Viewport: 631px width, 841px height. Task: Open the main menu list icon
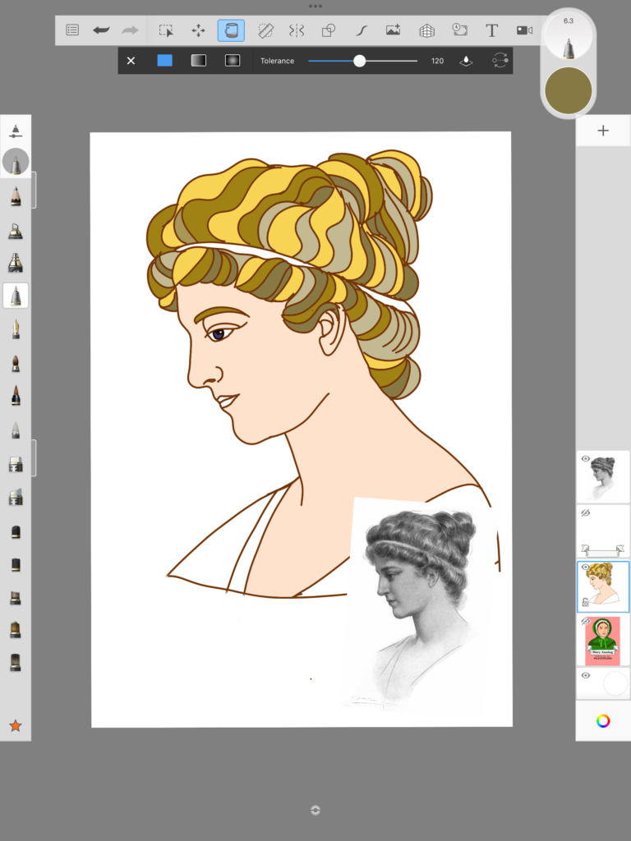pos(72,30)
